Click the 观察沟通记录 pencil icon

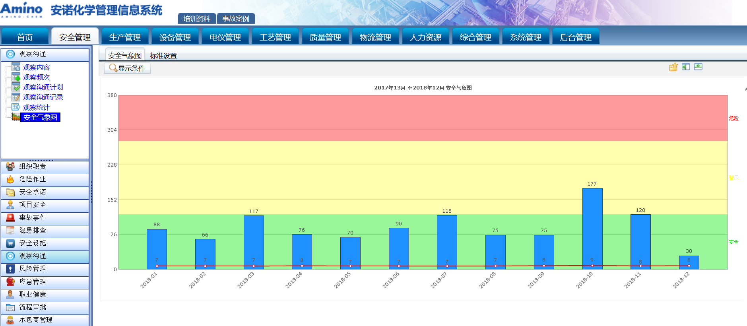(16, 97)
